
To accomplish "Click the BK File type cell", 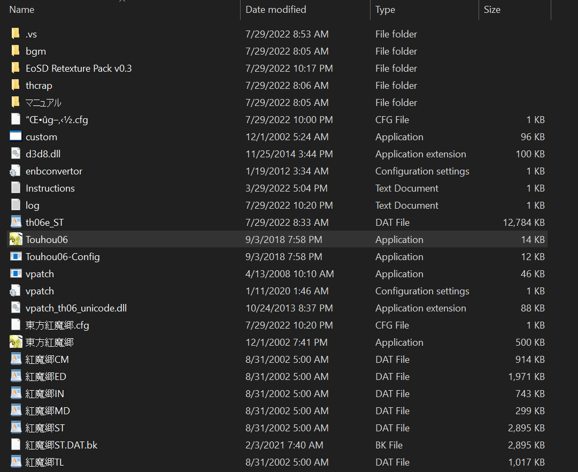I will tap(389, 445).
